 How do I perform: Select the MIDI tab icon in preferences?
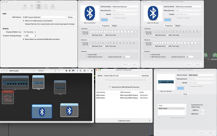(39, 6)
